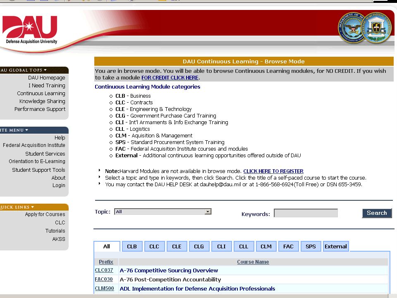Expand the Site Menu header
This screenshot has height=298, width=397.
(34, 130)
